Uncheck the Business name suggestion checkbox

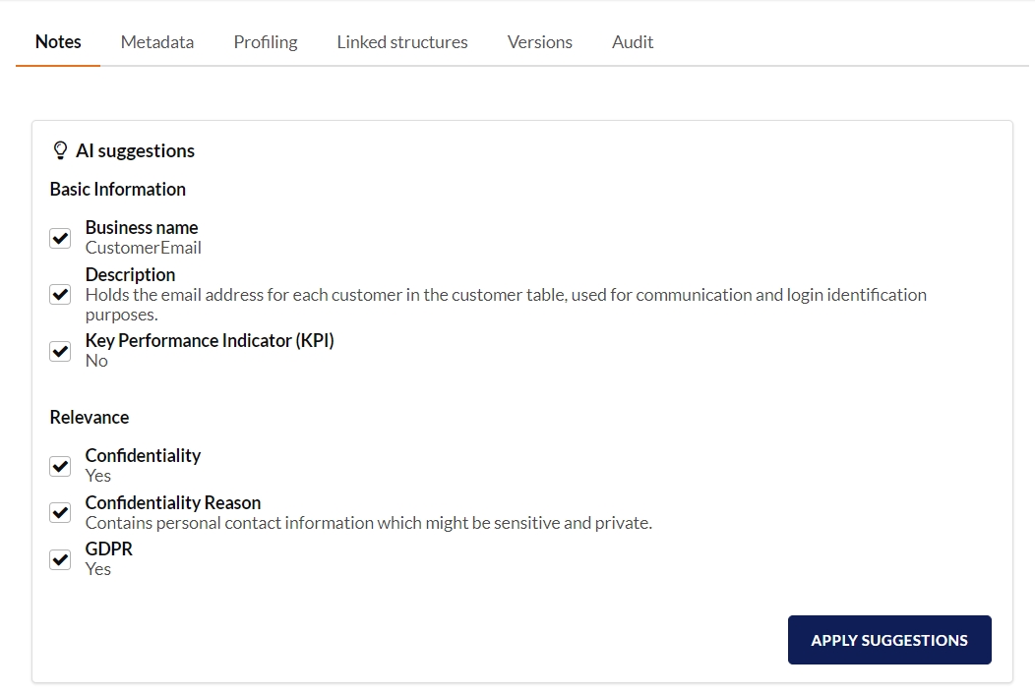[60, 238]
